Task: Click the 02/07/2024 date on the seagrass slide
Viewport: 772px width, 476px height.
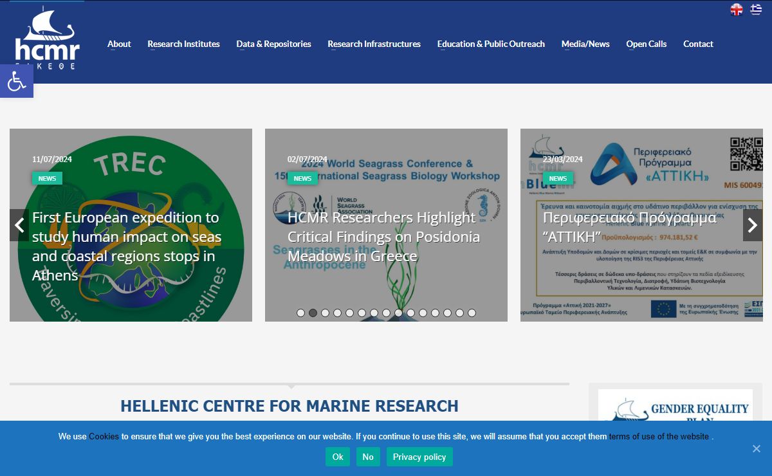Action: [x=308, y=159]
